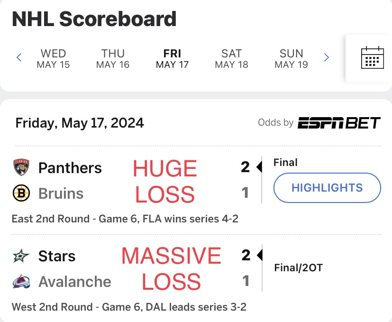The width and height of the screenshot is (392, 322).
Task: Click the Dallas Stars team logo
Action: pos(21,256)
